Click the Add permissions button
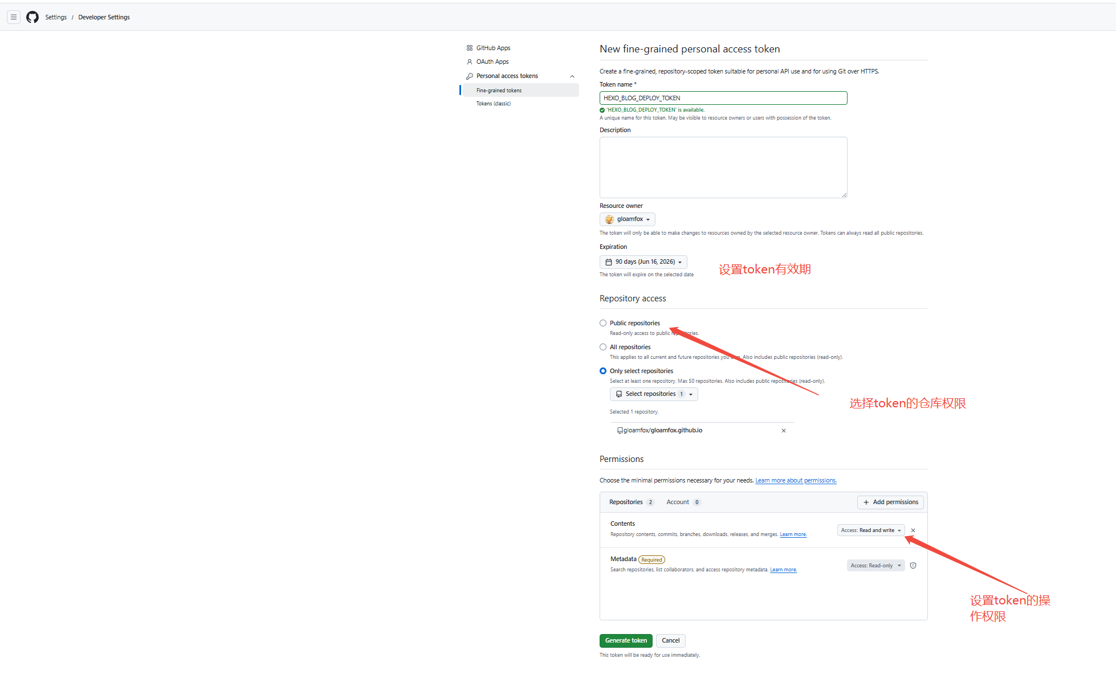The height and width of the screenshot is (687, 1116). (890, 502)
